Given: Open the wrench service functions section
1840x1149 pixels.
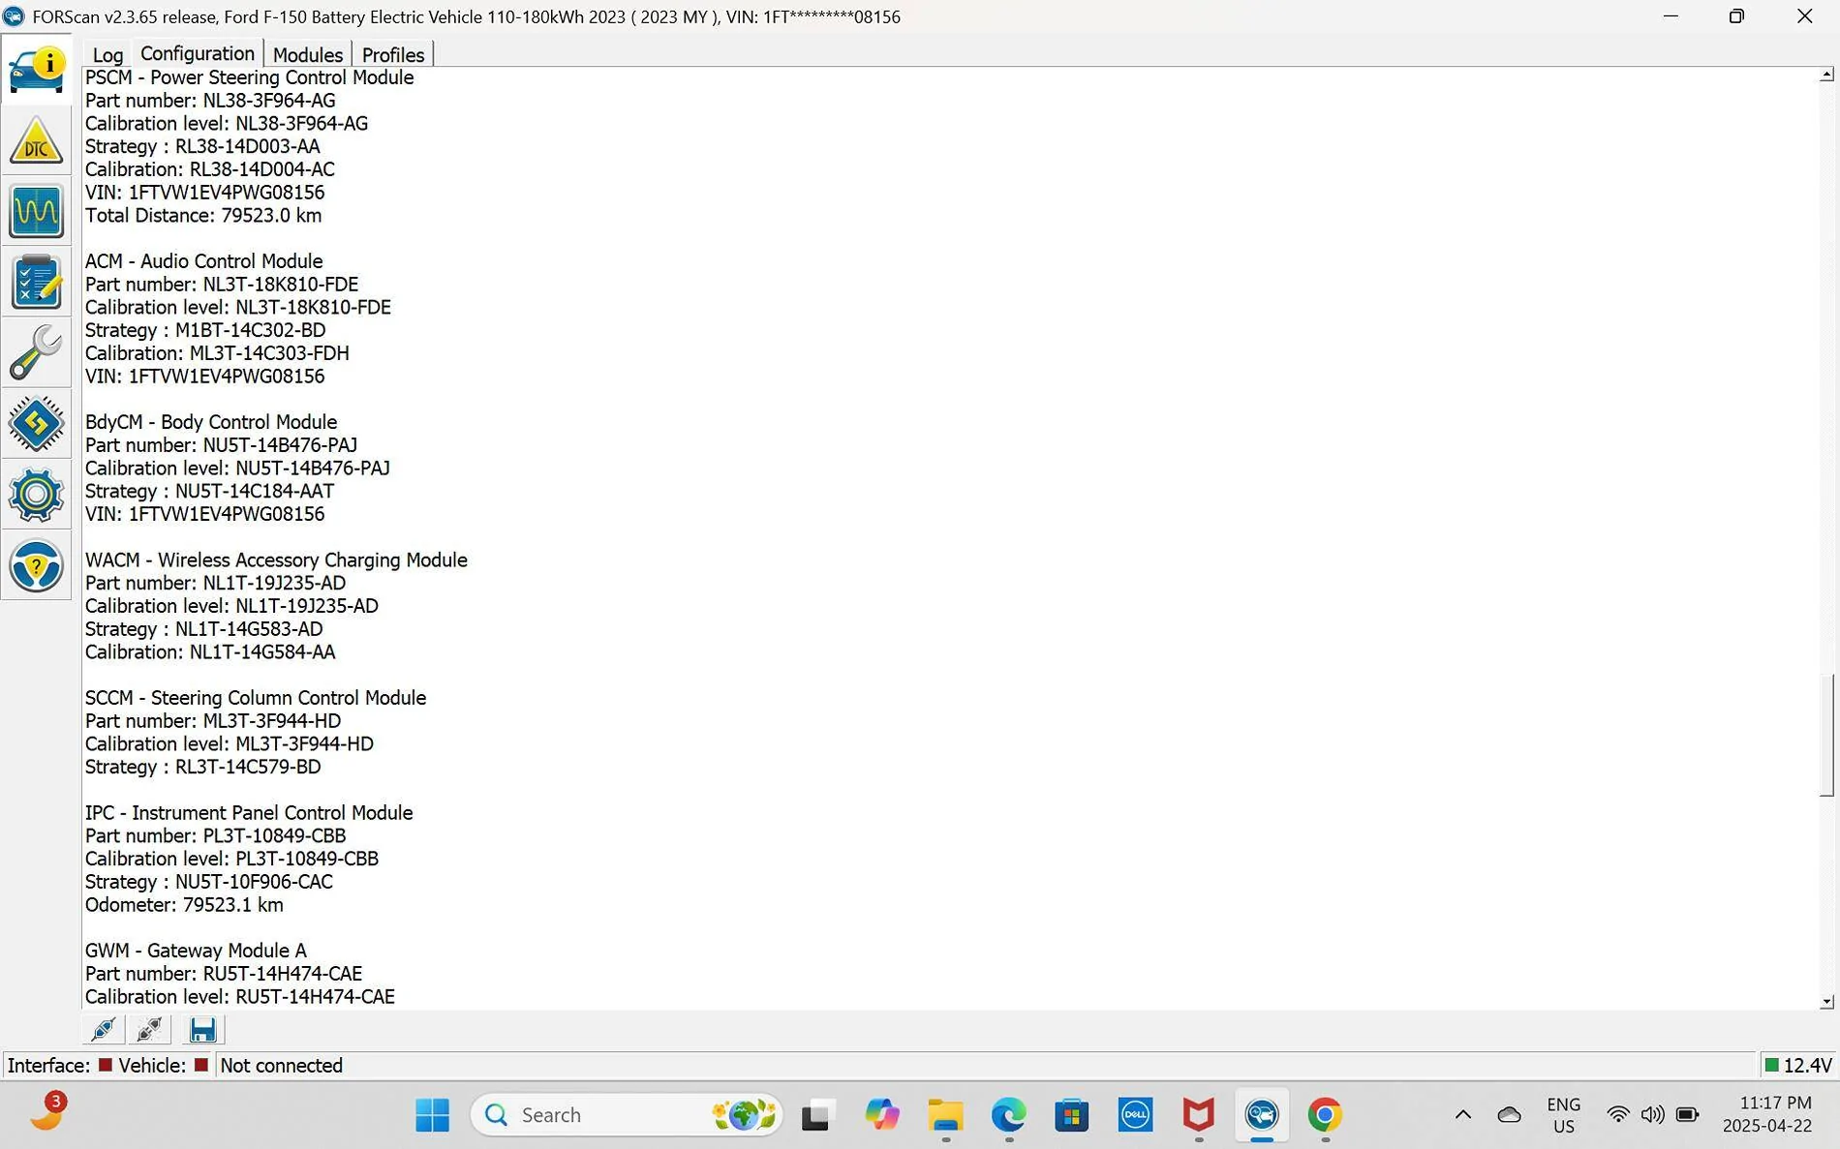Looking at the screenshot, I should pyautogui.click(x=37, y=353).
